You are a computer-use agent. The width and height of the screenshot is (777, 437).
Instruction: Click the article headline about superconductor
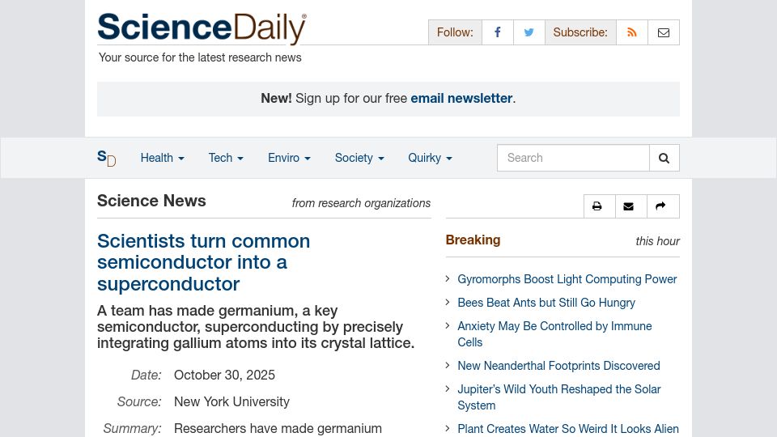204,262
